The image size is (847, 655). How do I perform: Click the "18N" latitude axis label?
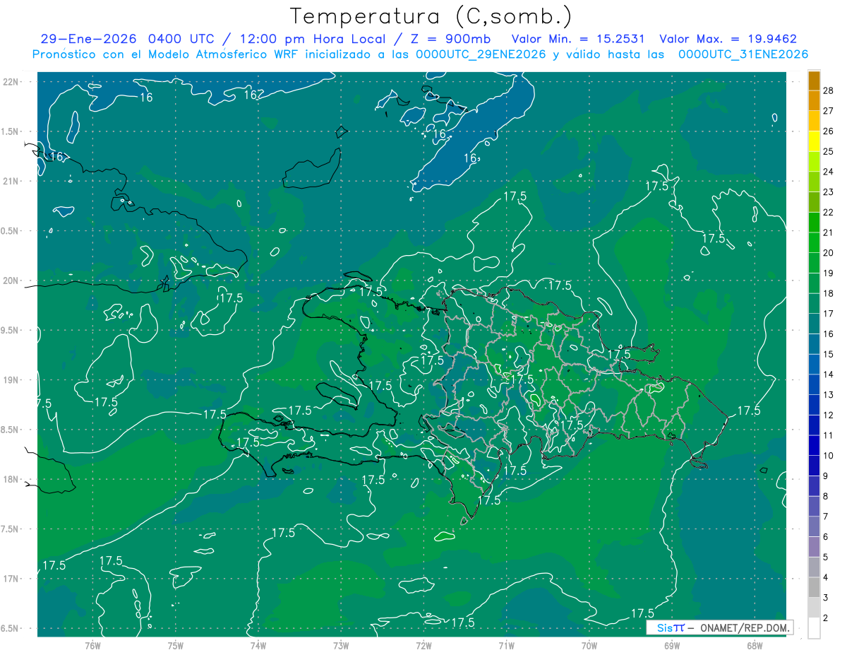tap(11, 480)
